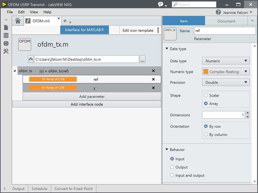Viewport: 258px width, 193px height.
Task: Open the Edit menu
Action: click(21, 12)
